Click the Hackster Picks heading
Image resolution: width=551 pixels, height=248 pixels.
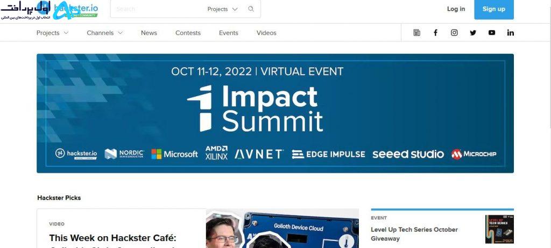click(59, 198)
